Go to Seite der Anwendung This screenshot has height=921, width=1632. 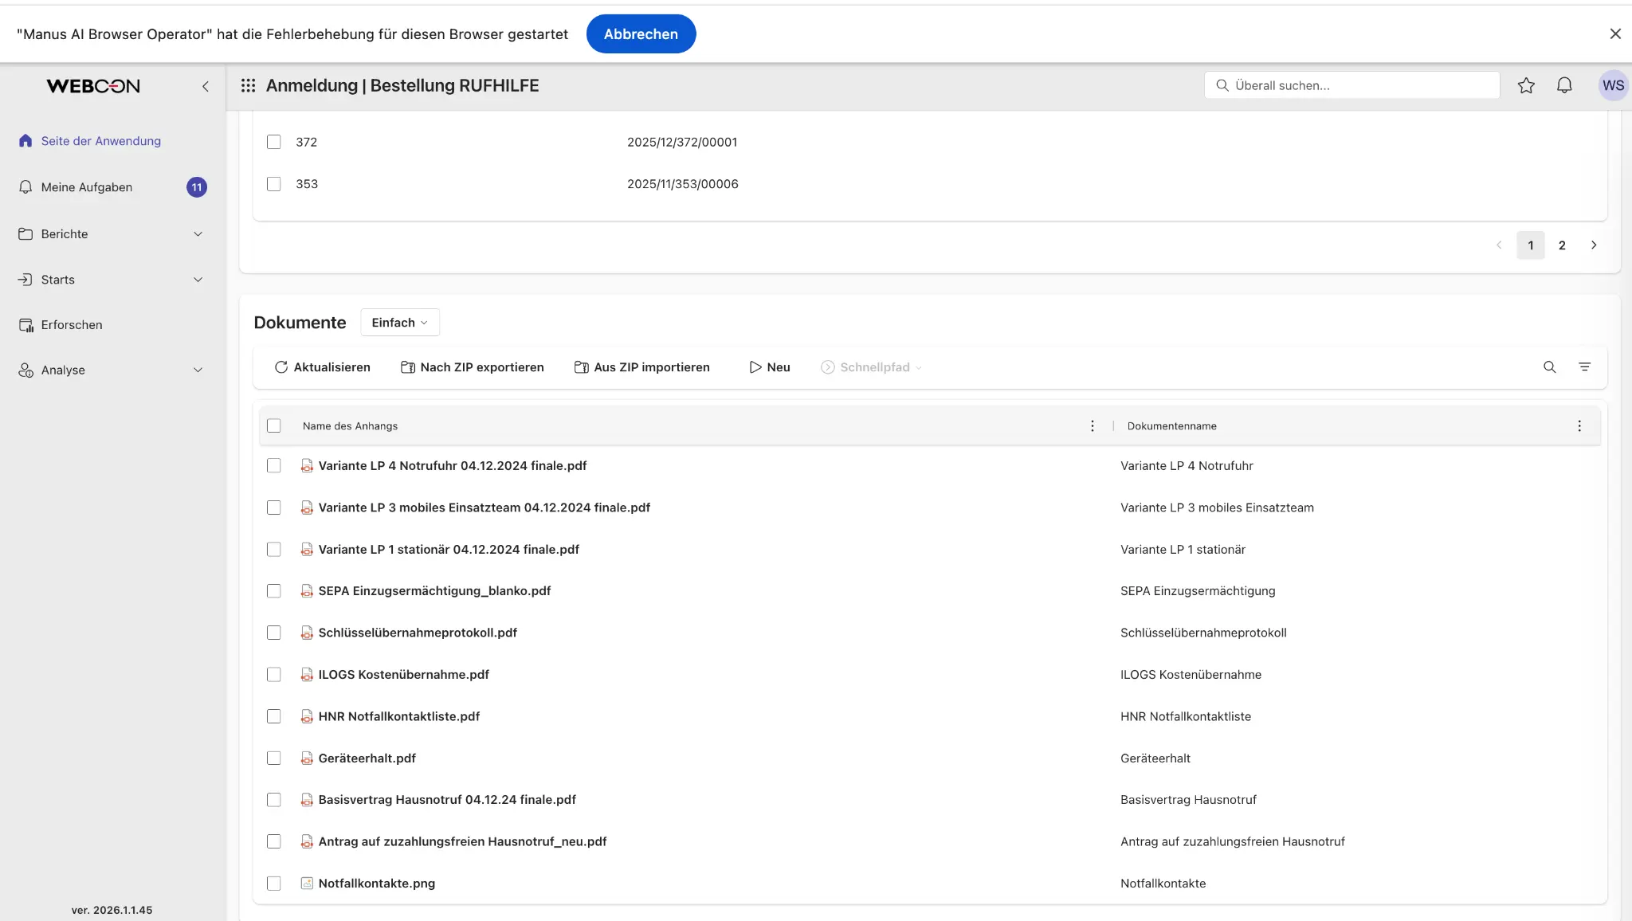100,140
